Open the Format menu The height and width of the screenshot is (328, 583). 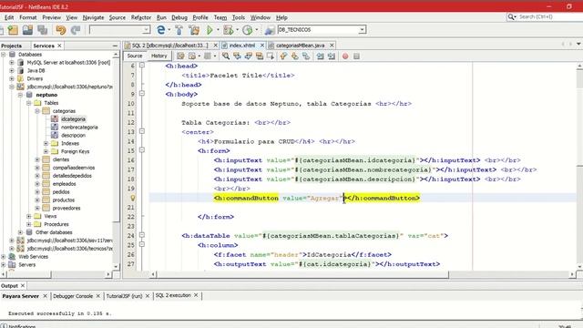pos(28,17)
